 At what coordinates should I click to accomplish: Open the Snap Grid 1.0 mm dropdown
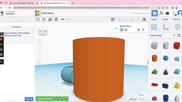[142, 99]
